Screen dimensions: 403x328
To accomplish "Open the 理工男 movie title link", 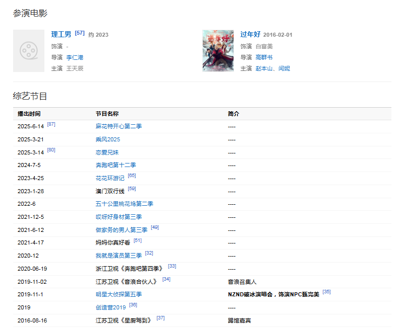I will [61, 35].
